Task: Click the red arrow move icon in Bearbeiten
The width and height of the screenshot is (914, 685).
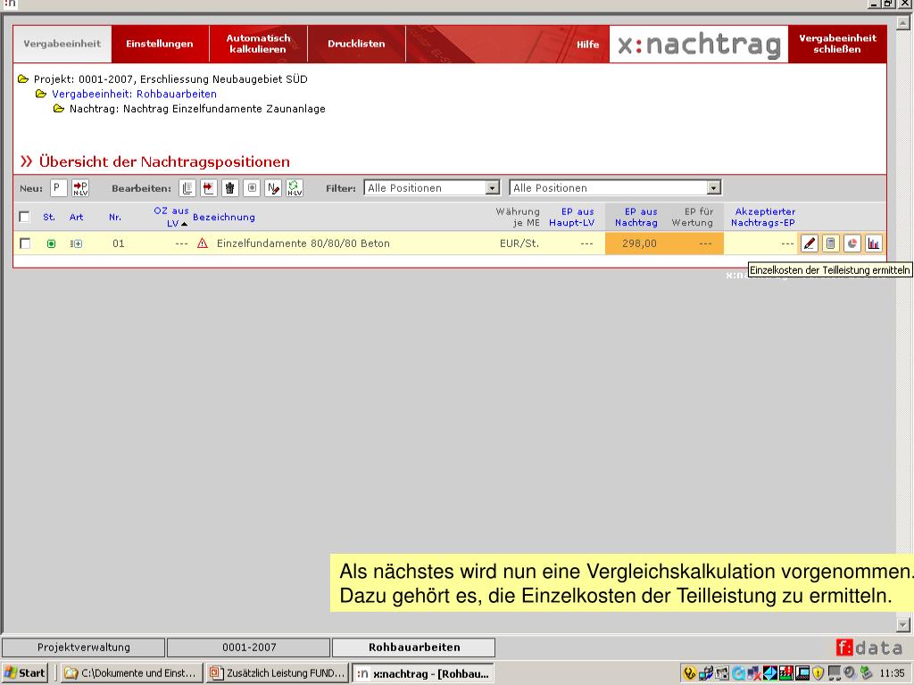Action: pos(209,188)
